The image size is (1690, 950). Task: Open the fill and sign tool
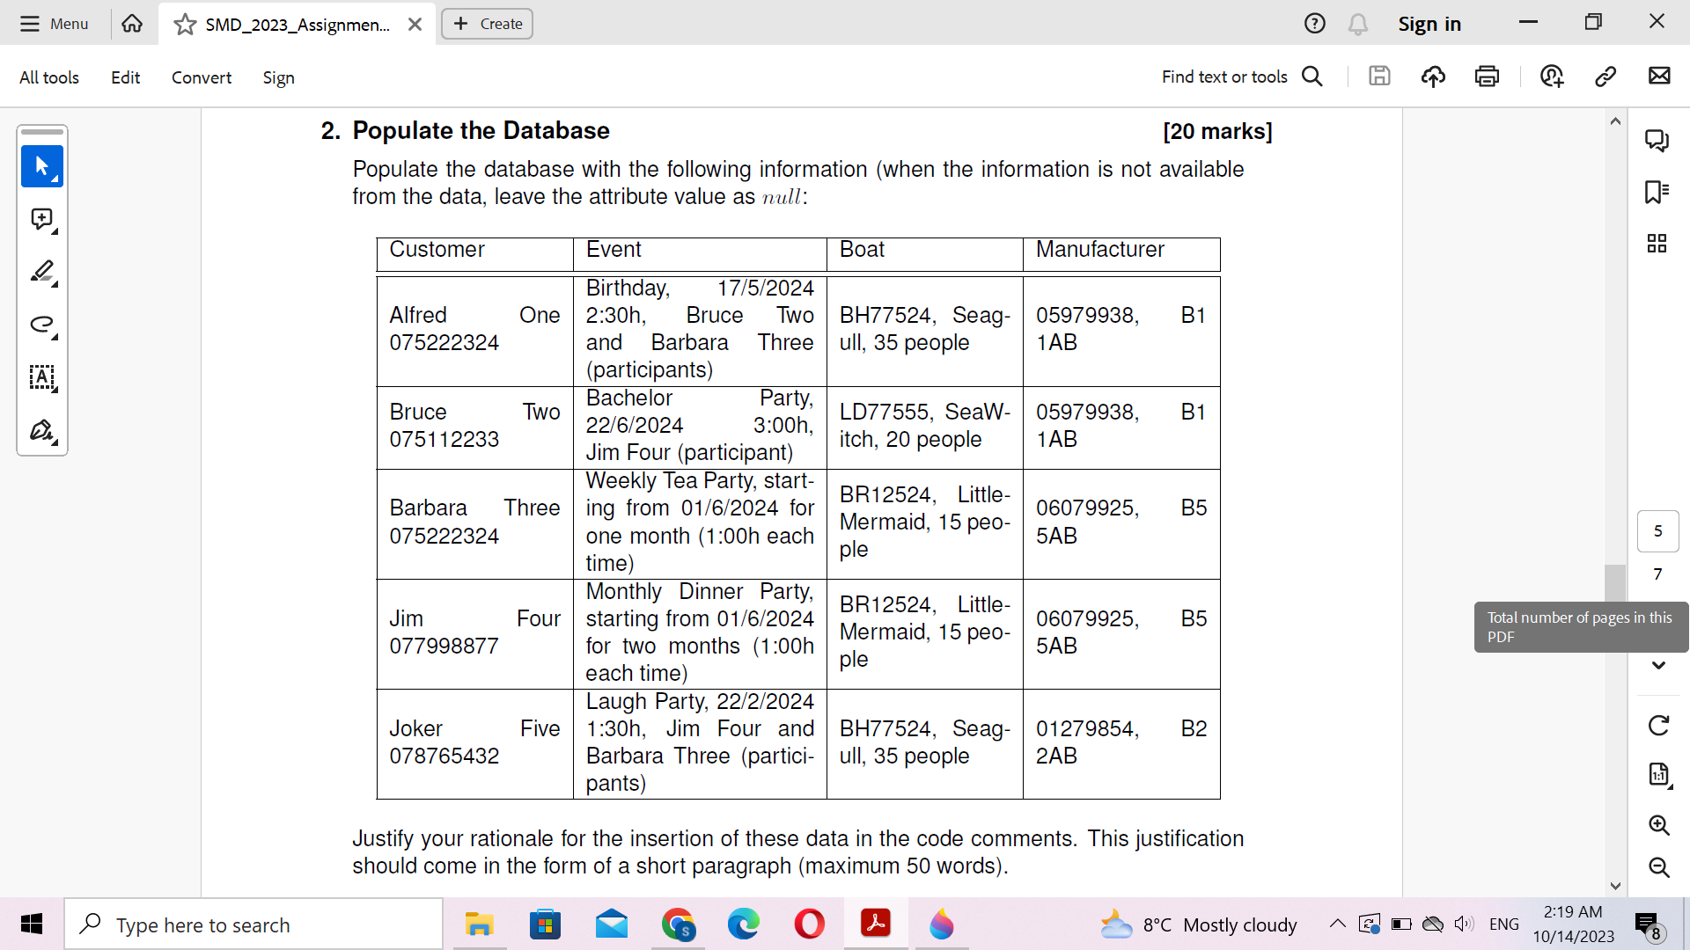[x=41, y=430]
